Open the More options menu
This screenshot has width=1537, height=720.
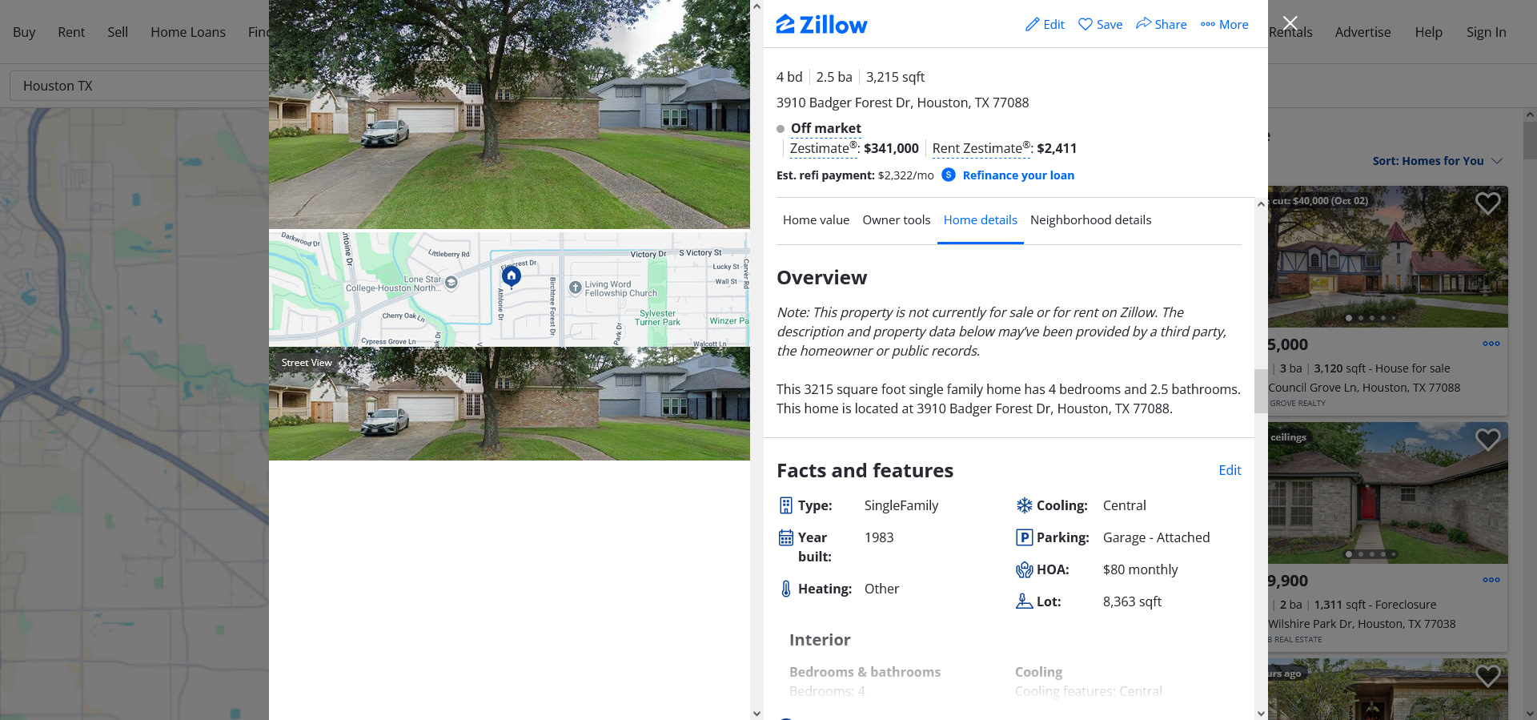pyautogui.click(x=1224, y=25)
